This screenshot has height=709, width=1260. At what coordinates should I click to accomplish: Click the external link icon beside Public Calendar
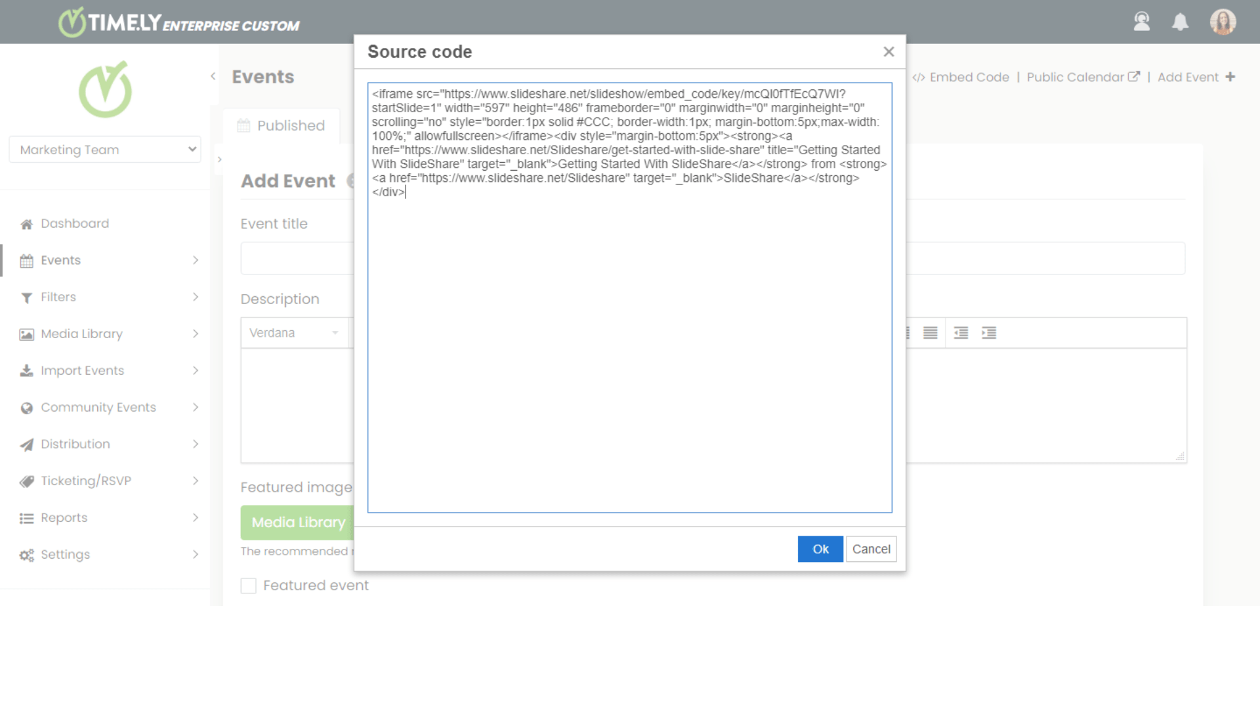pos(1133,76)
